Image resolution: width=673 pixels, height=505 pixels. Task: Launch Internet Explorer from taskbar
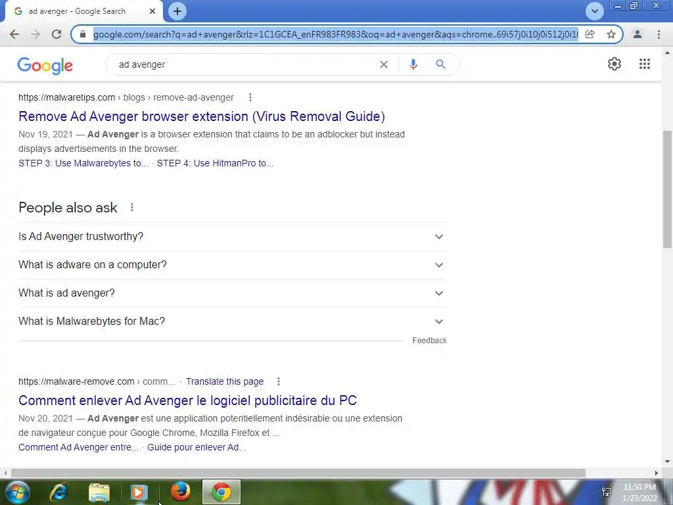58,493
